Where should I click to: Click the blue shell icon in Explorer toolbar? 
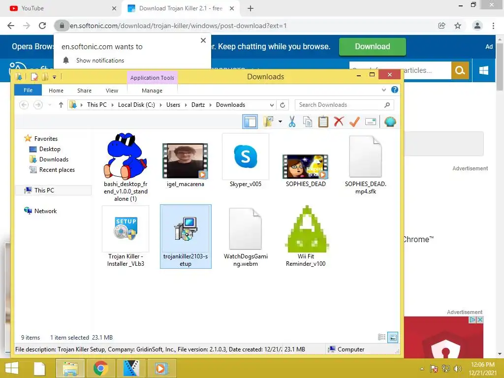click(x=390, y=122)
